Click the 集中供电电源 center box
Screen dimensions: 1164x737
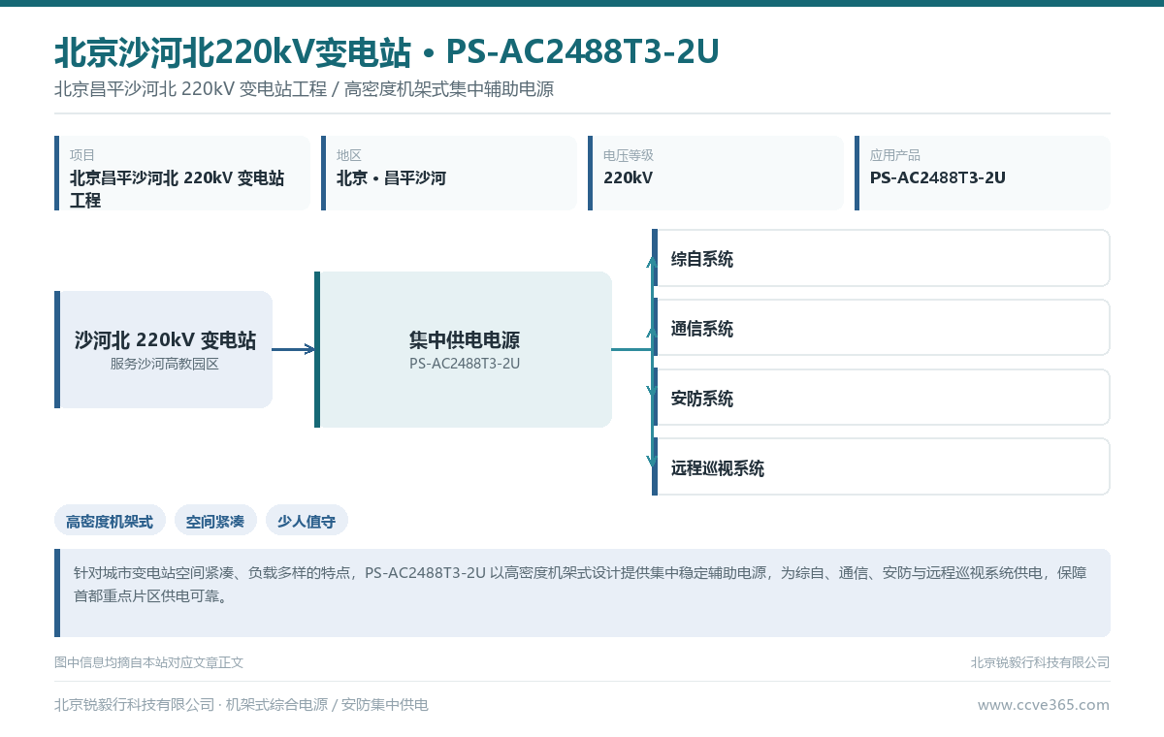pyautogui.click(x=463, y=349)
